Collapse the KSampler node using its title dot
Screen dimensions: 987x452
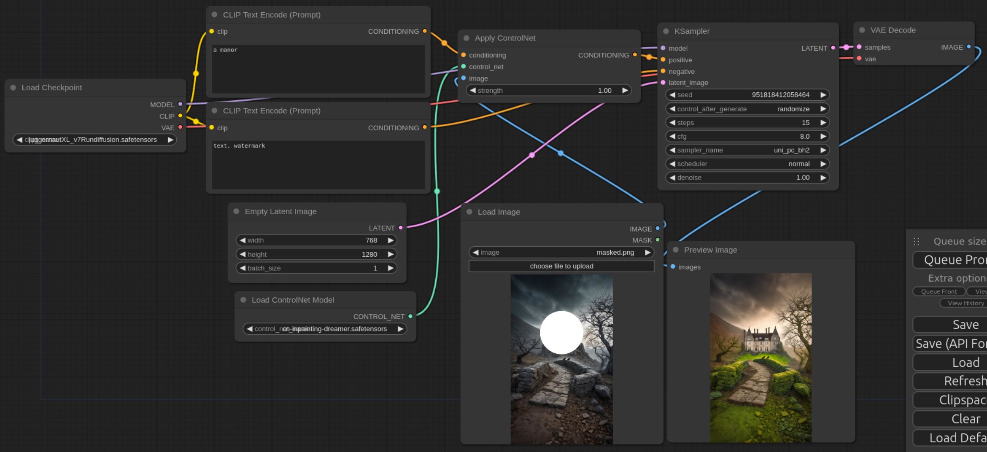pos(666,31)
